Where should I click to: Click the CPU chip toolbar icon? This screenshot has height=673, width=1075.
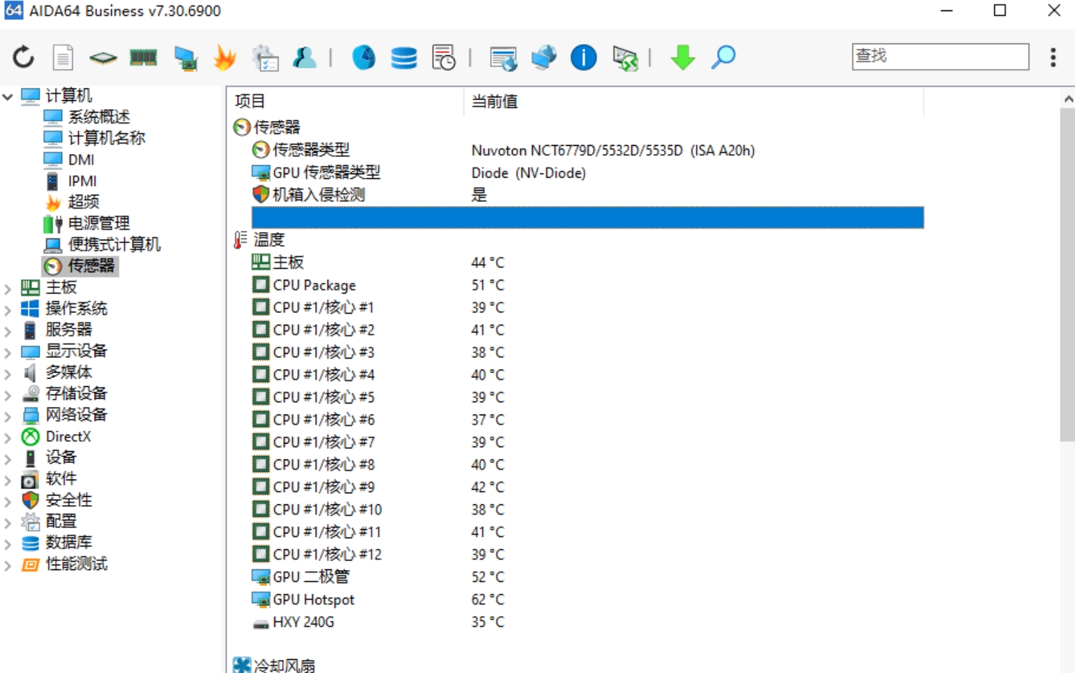[x=103, y=57]
